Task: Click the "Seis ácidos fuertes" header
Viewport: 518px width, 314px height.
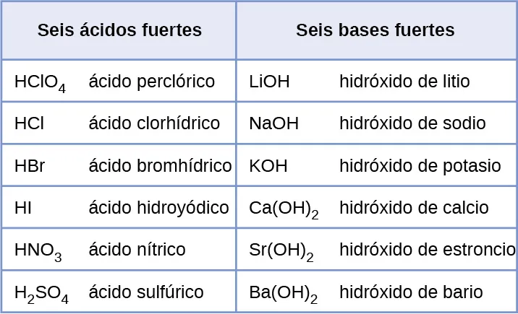Action: (x=119, y=30)
